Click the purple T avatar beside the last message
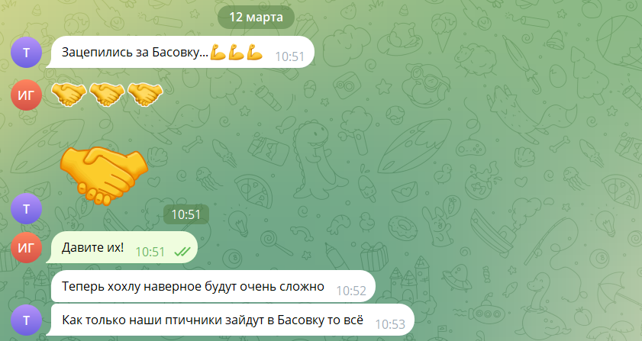This screenshot has width=642, height=341. [x=26, y=320]
